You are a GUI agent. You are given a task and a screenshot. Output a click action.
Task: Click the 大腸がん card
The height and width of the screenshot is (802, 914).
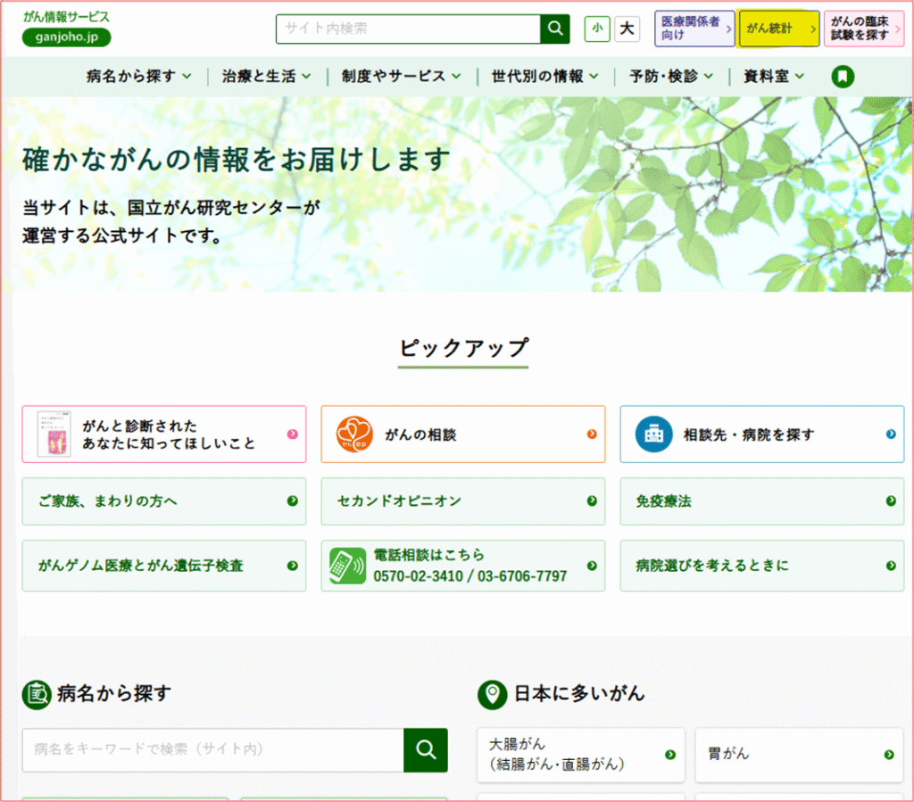point(580,755)
